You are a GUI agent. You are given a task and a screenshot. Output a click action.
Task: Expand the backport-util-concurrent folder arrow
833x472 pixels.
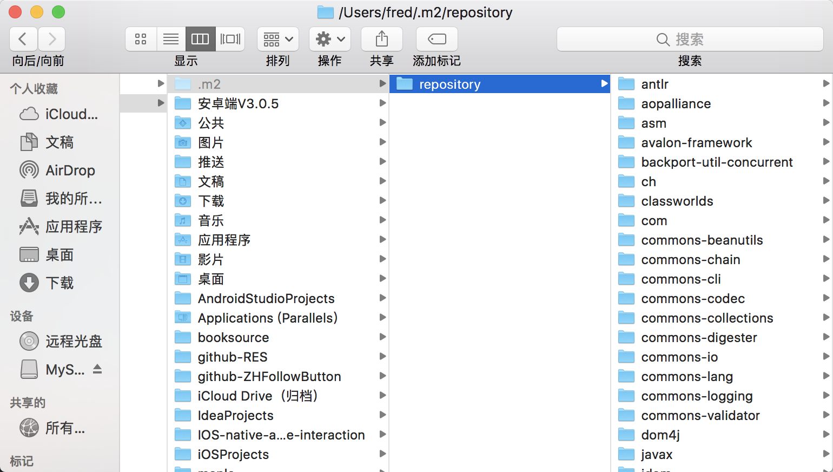(x=826, y=161)
